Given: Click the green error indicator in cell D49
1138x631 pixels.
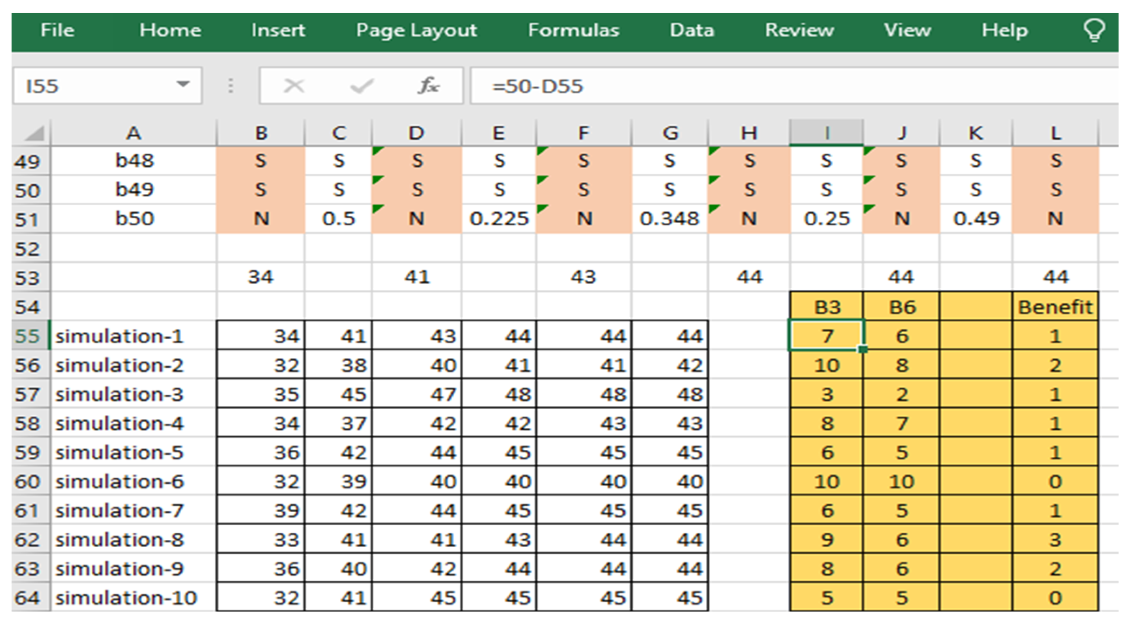Looking at the screenshot, I should (x=377, y=151).
